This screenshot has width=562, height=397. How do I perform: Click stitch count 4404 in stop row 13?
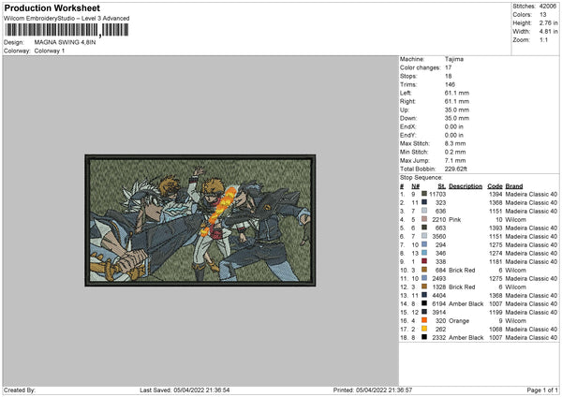coord(439,296)
